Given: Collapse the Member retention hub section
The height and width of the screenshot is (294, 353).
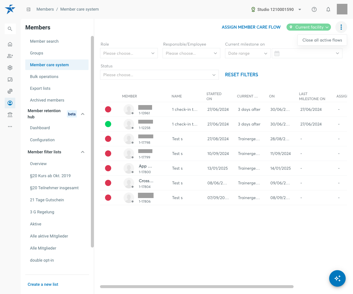Looking at the screenshot, I should tap(83, 114).
